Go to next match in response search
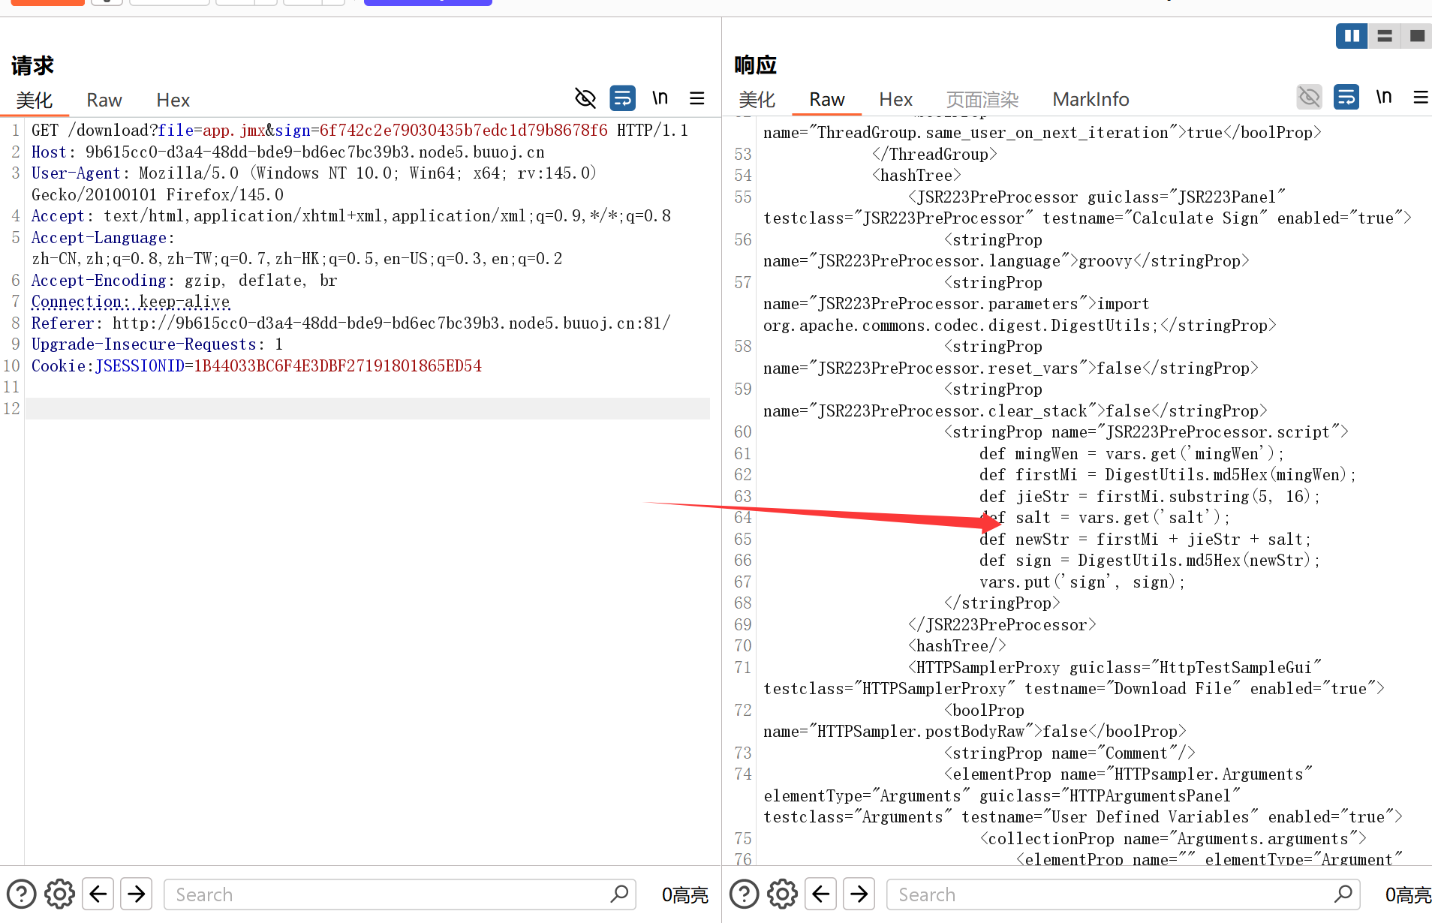 pyautogui.click(x=859, y=894)
